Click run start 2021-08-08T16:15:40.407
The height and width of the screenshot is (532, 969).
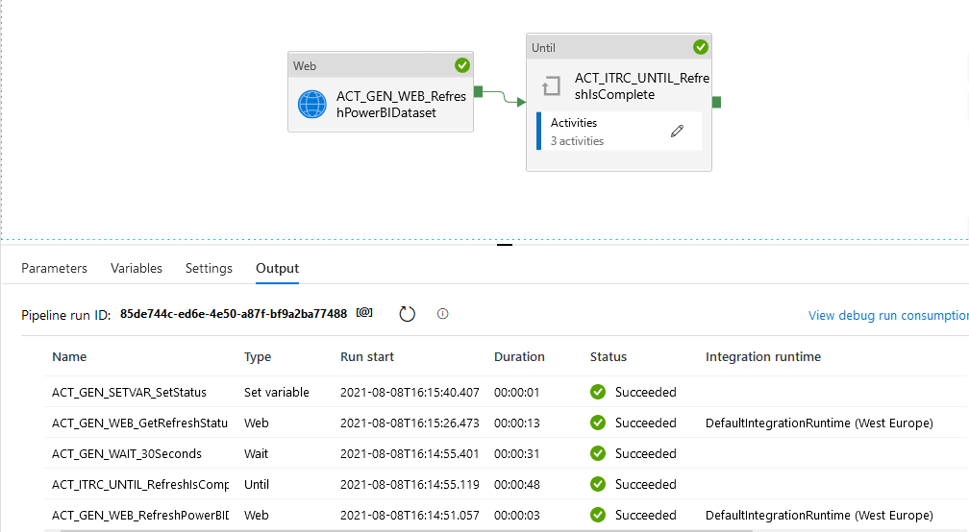(410, 393)
